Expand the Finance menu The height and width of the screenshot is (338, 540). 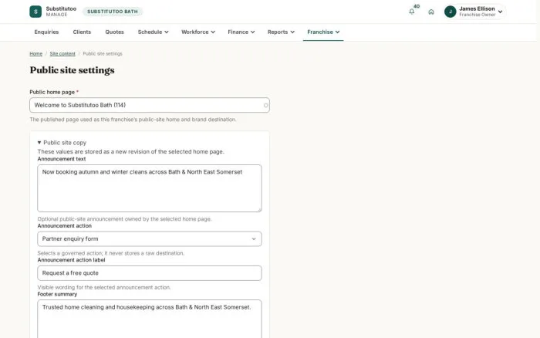coord(241,32)
